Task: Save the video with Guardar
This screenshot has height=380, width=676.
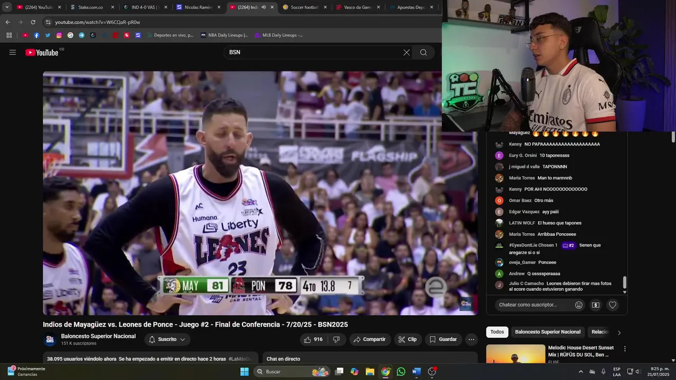Action: (443, 339)
